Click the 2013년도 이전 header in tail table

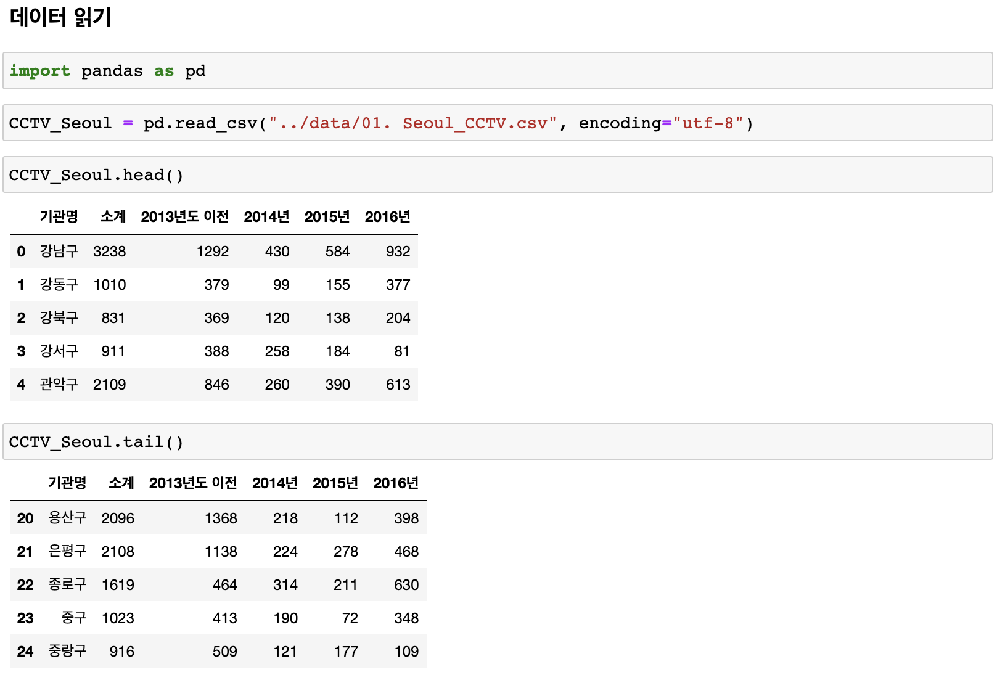(193, 483)
